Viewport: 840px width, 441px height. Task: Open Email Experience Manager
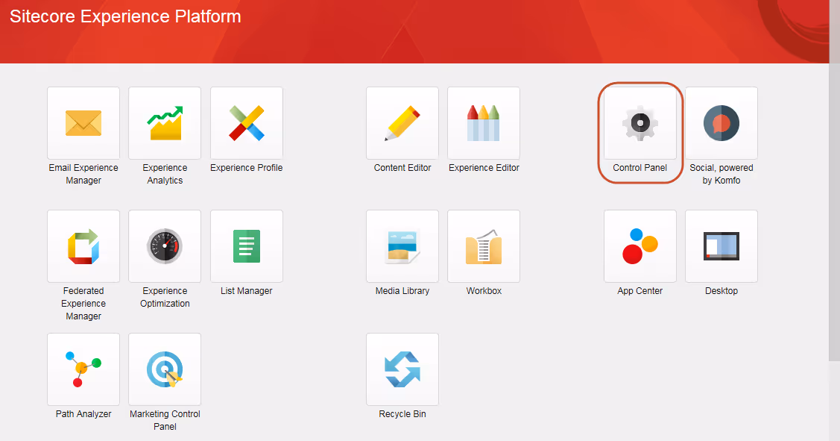83,122
